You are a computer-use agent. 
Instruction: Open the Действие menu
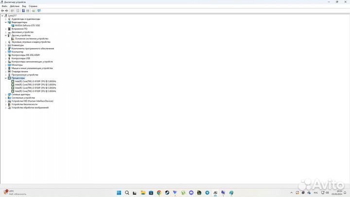pyautogui.click(x=15, y=6)
